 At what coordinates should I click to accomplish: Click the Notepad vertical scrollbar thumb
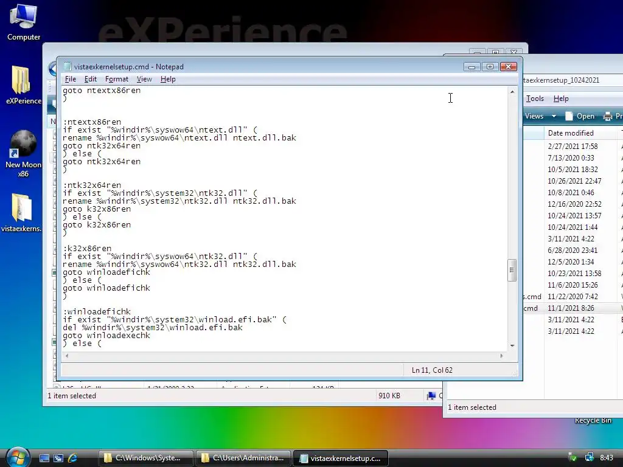[512, 270]
